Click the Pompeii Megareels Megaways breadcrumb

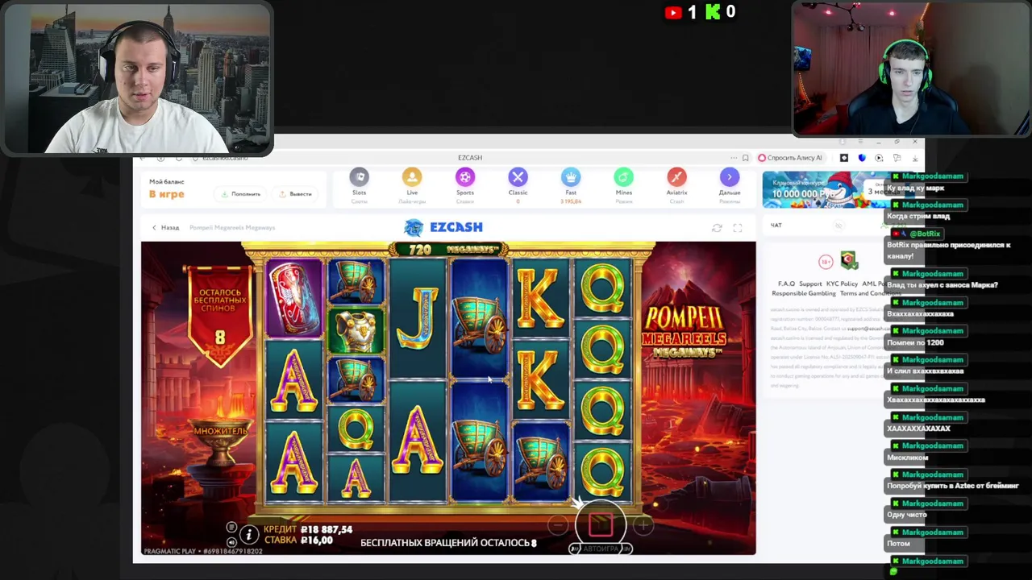click(232, 228)
